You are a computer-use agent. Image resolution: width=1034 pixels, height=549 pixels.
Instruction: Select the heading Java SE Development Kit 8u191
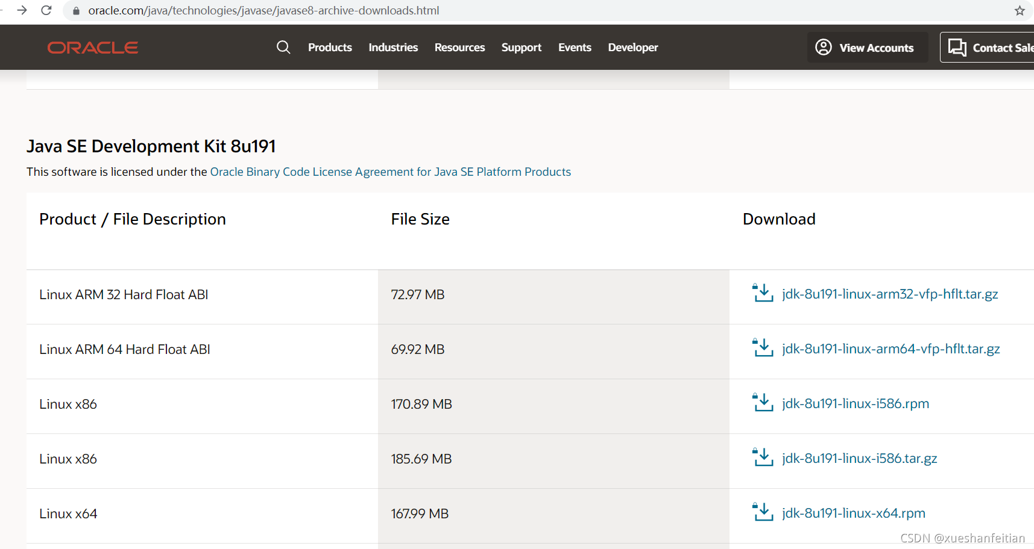click(151, 146)
